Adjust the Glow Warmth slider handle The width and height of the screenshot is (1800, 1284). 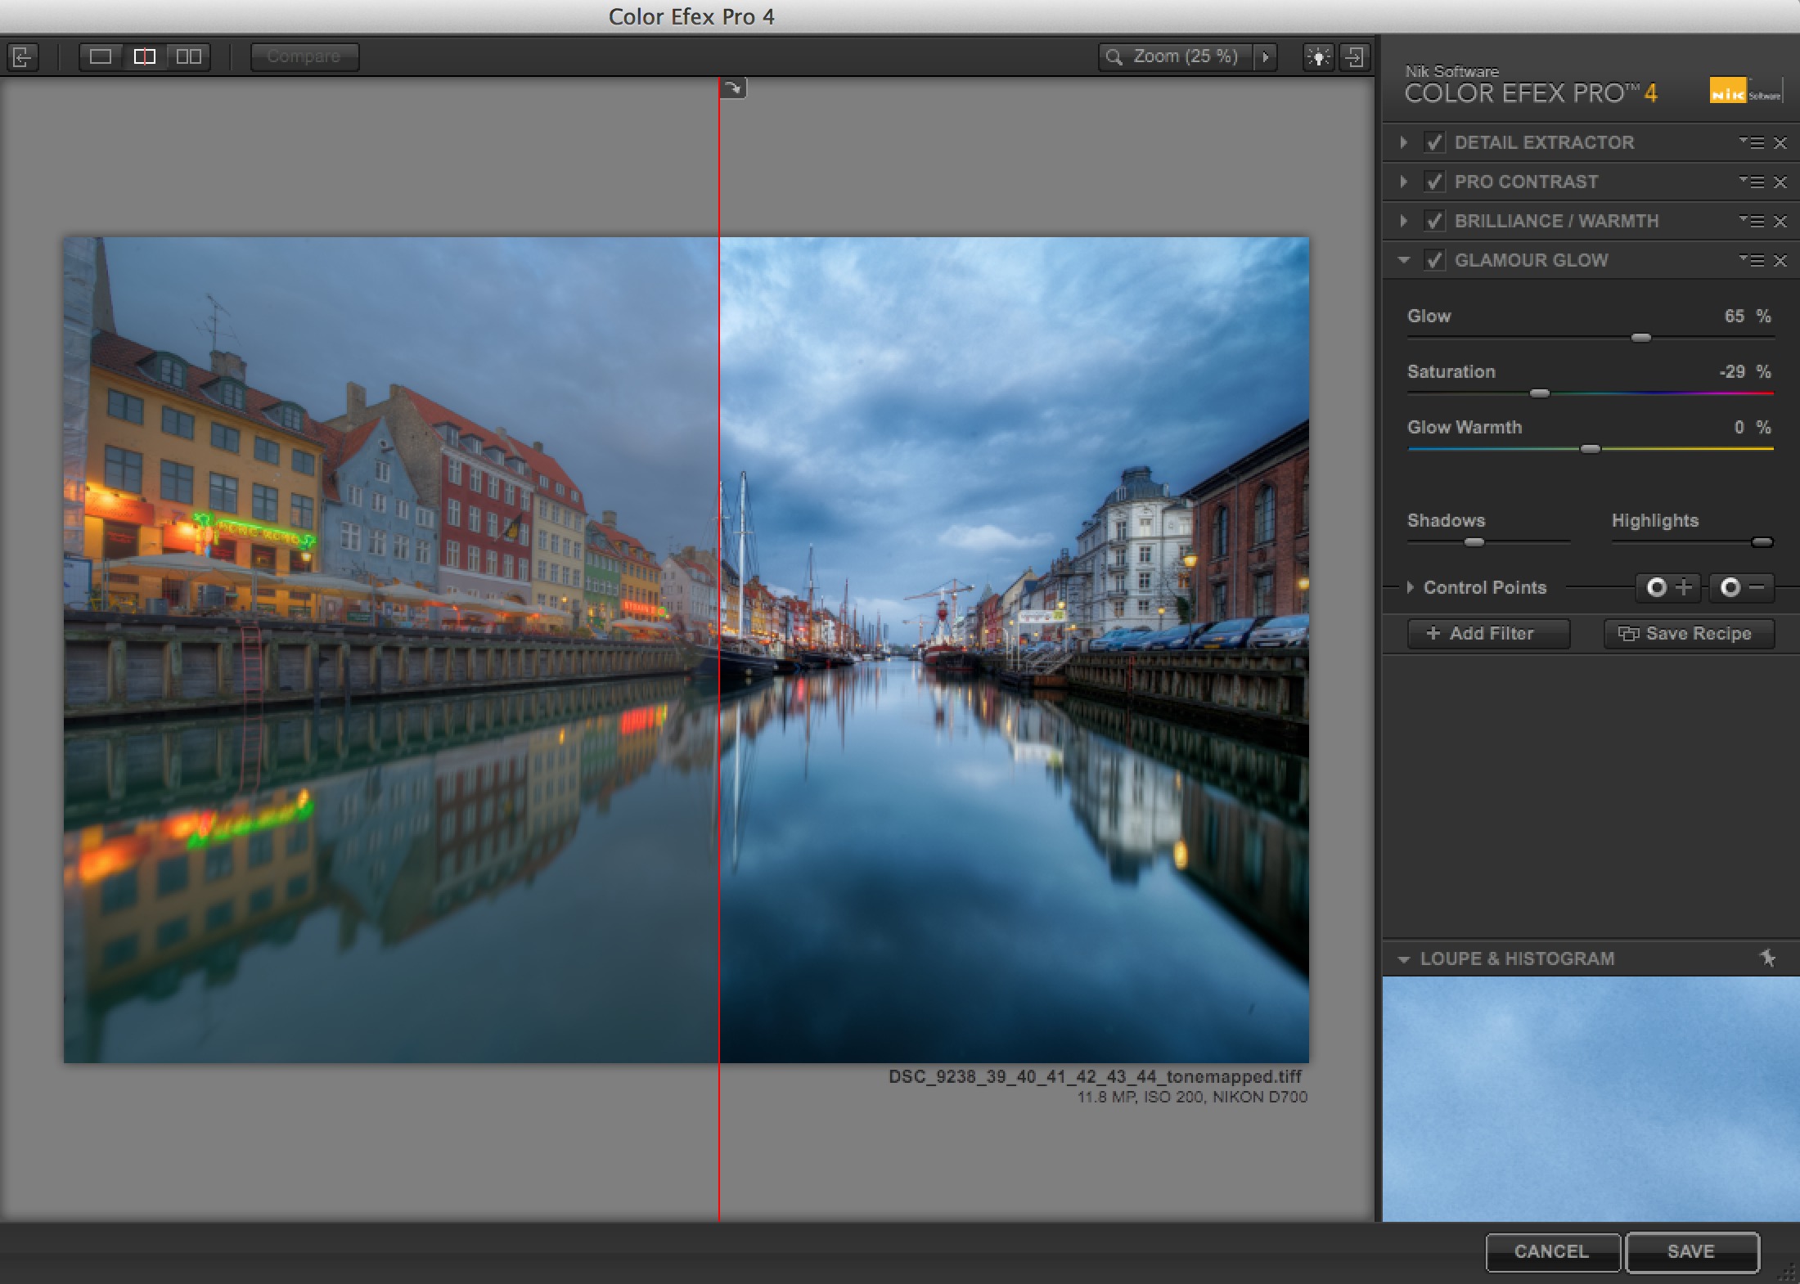[x=1590, y=449]
